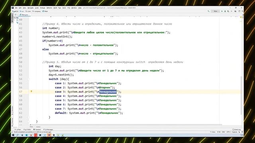Click the green Run button
The width and height of the screenshot is (255, 143).
click(x=222, y=12)
